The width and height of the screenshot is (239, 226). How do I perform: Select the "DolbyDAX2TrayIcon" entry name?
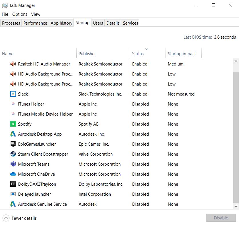37,184
